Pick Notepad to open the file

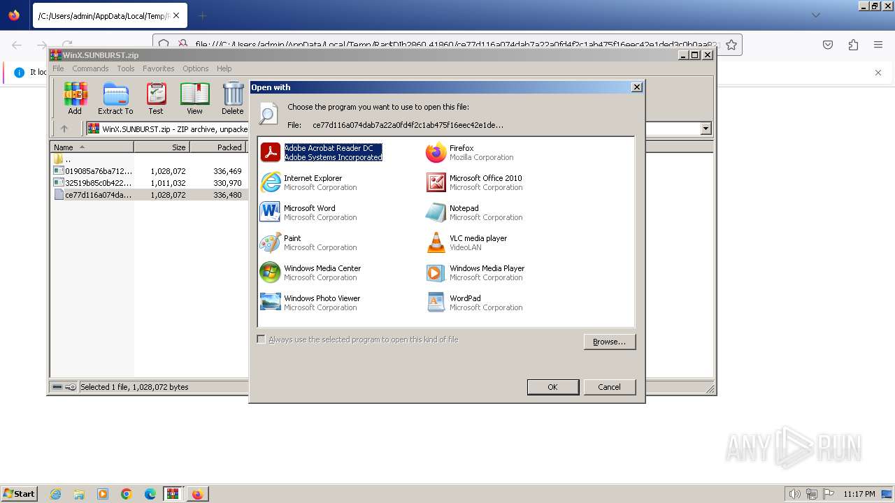(x=474, y=212)
